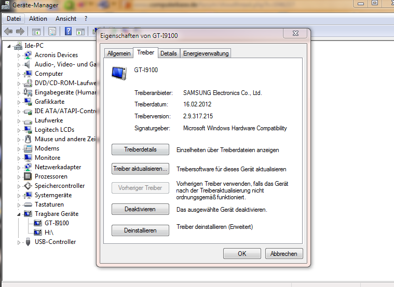Click the Back arrow toolbar icon

coord(8,32)
